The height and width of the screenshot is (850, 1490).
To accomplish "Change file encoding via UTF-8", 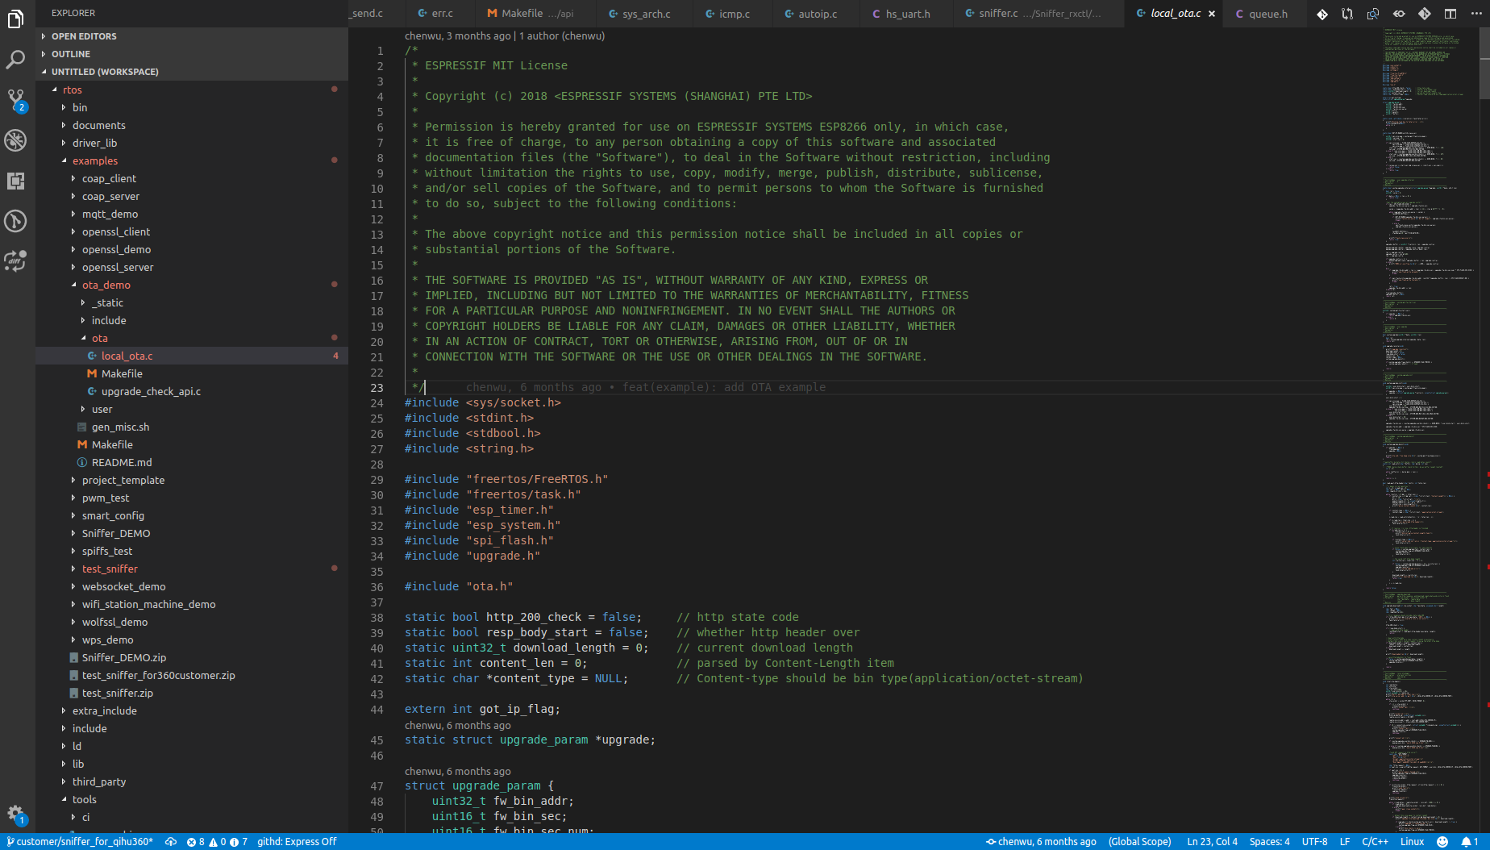I will [x=1315, y=842].
